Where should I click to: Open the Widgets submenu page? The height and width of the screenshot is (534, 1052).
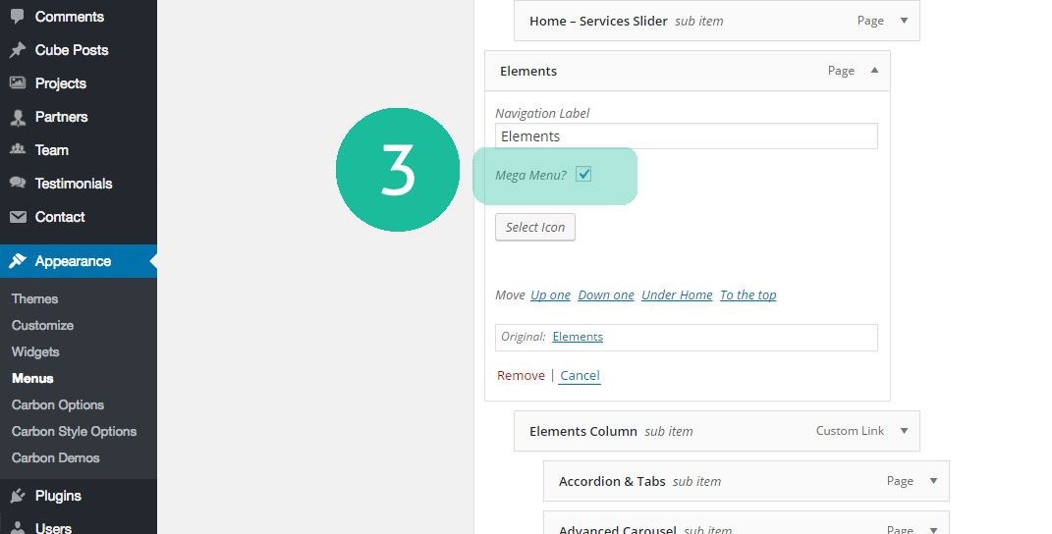tap(35, 351)
